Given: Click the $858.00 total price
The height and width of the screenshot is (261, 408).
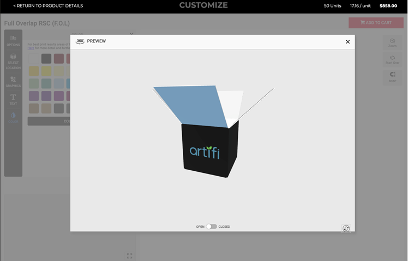Looking at the screenshot, I should 388,5.
